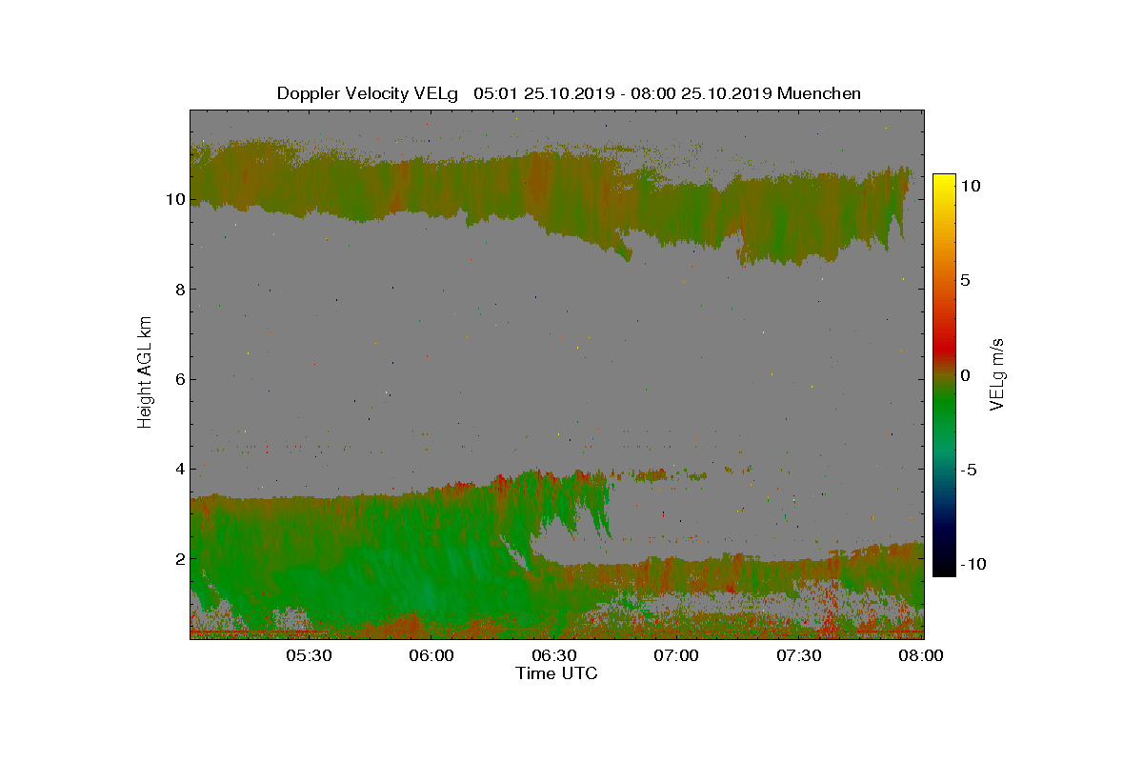Click the height tick label 8
Screen dimensions: 1143x762
pyautogui.click(x=179, y=290)
